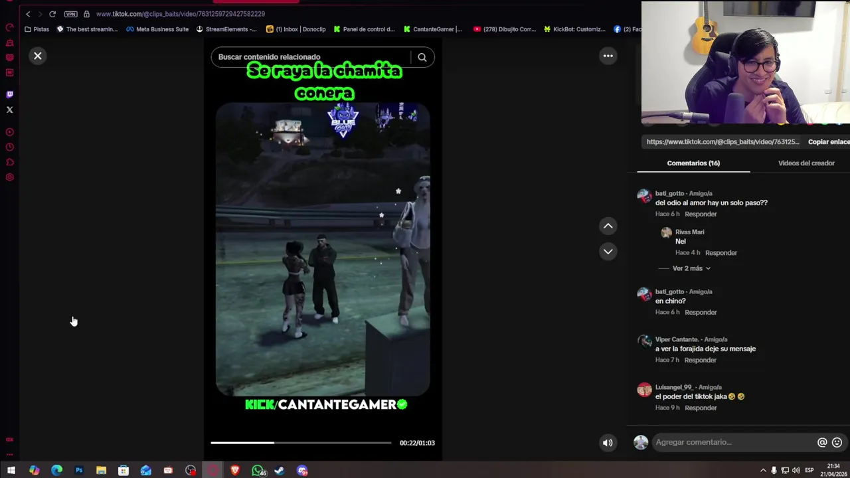Switch ESP keyboard language indicator

pos(809,471)
